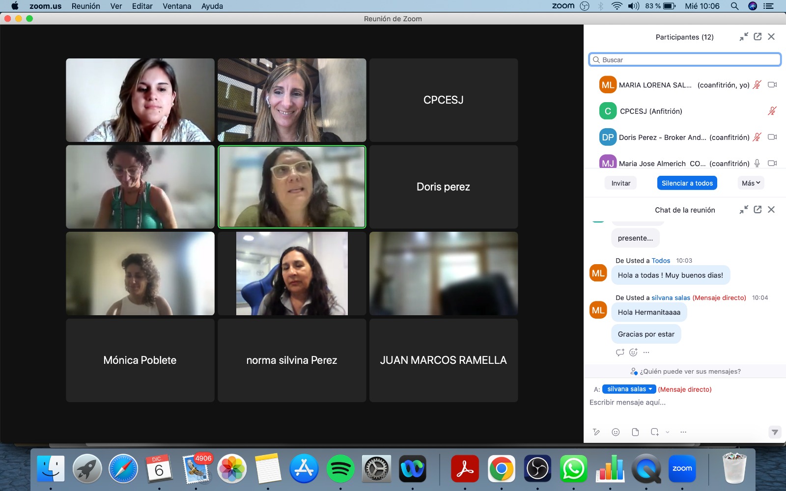Reply in thread to Gracias por estar

pos(620,353)
